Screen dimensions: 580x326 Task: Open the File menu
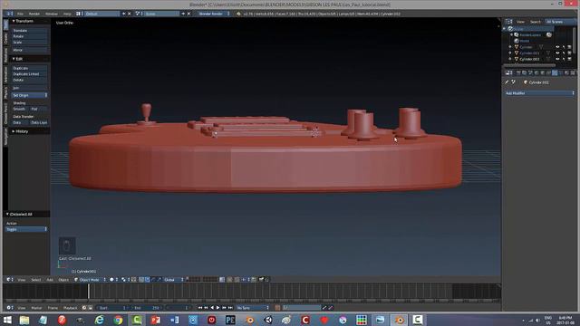[x=20, y=14]
